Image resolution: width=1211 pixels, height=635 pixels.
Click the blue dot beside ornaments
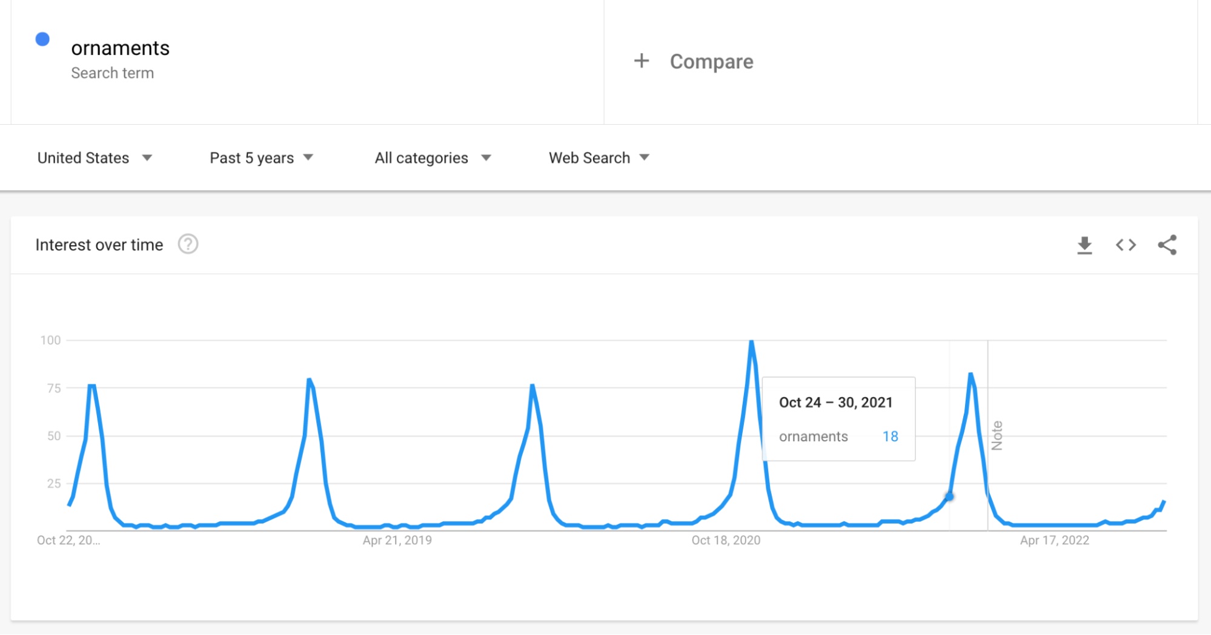[x=42, y=39]
